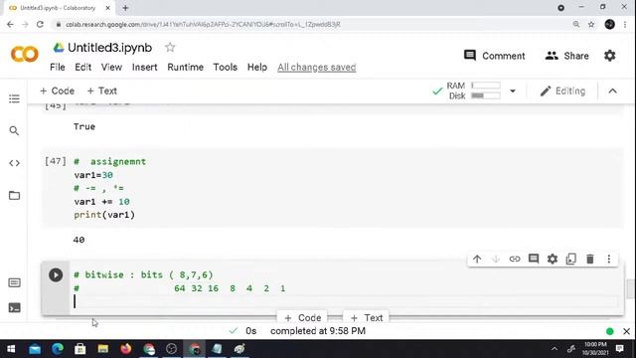Click the Google Drive icon beside title

pos(59,48)
